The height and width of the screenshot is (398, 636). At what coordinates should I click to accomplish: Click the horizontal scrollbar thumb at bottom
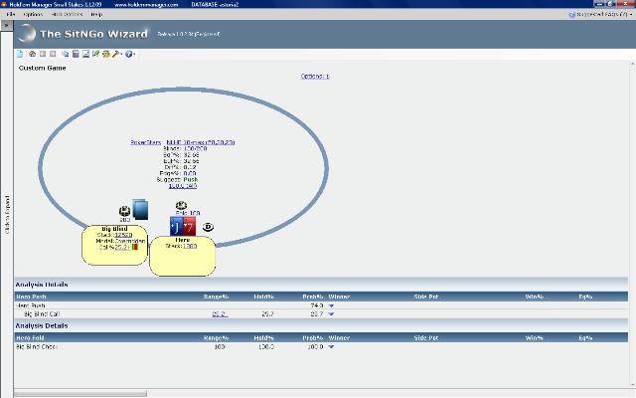pos(80,394)
